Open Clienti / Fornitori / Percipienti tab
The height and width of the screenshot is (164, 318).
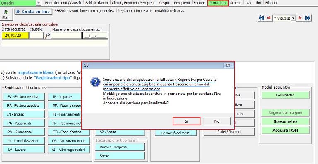coord(134,3)
